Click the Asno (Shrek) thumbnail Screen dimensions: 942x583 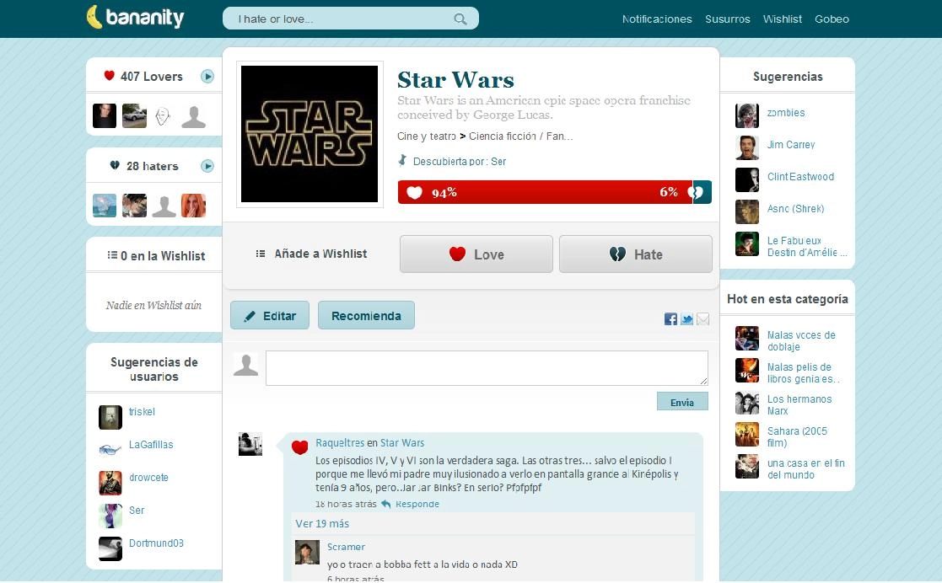[x=747, y=211]
